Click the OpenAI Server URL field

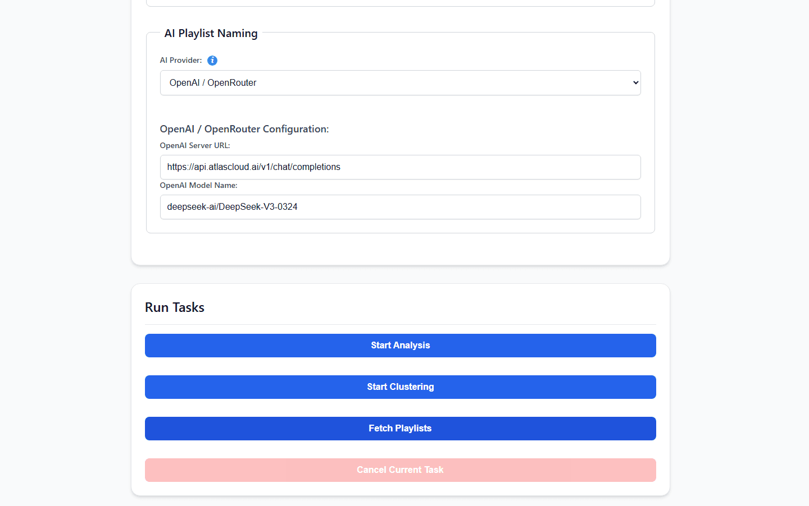(400, 167)
